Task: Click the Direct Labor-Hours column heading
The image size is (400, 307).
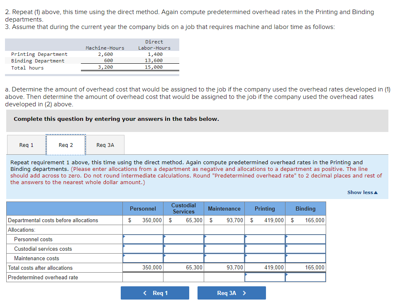Action: pyautogui.click(x=154, y=45)
